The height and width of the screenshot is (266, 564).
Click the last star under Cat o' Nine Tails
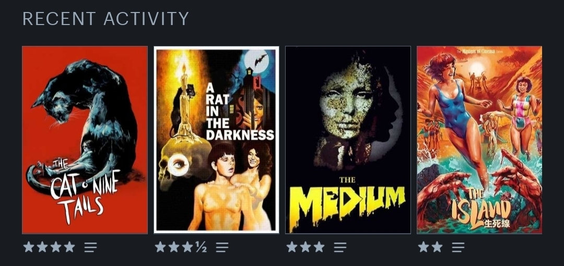coord(69,247)
